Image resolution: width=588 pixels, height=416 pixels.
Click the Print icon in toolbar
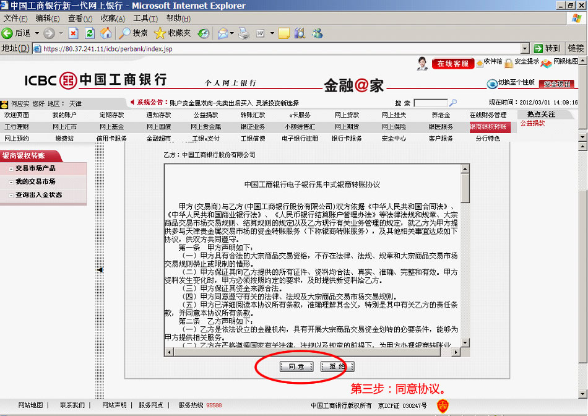(244, 33)
